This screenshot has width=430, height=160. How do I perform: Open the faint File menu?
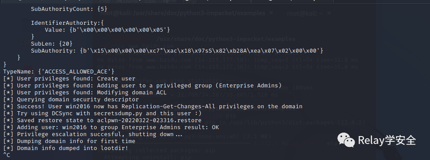[104, 1]
